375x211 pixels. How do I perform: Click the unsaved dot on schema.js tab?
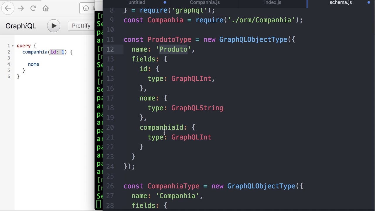(x=369, y=3)
